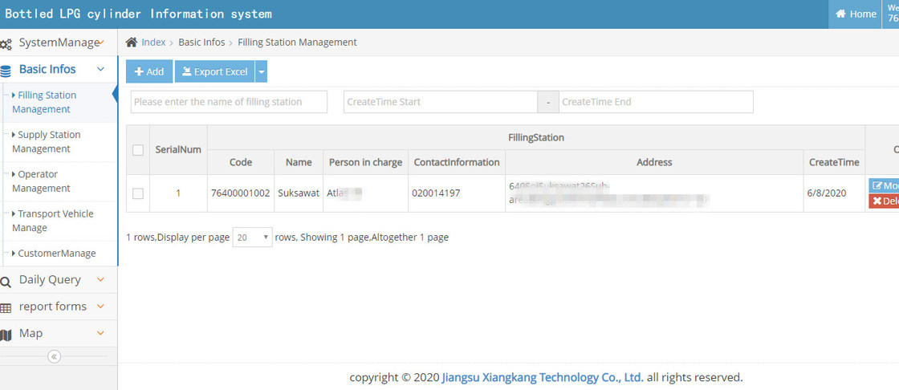
Task: Click the Daily Query magnifier icon
Action: tap(6, 281)
